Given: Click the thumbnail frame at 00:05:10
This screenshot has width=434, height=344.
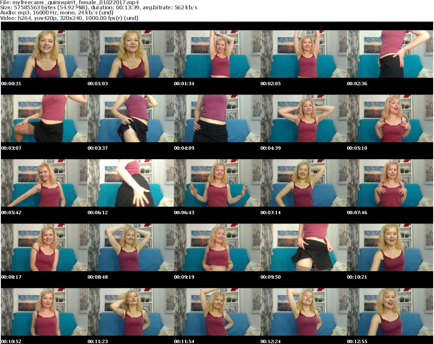Looking at the screenshot, I should (x=390, y=118).
